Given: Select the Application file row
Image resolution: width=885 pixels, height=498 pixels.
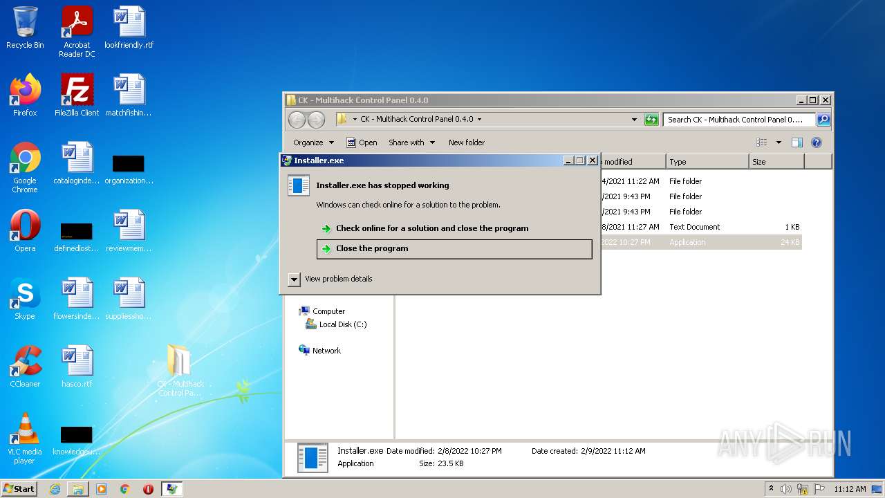Looking at the screenshot, I should tap(700, 242).
